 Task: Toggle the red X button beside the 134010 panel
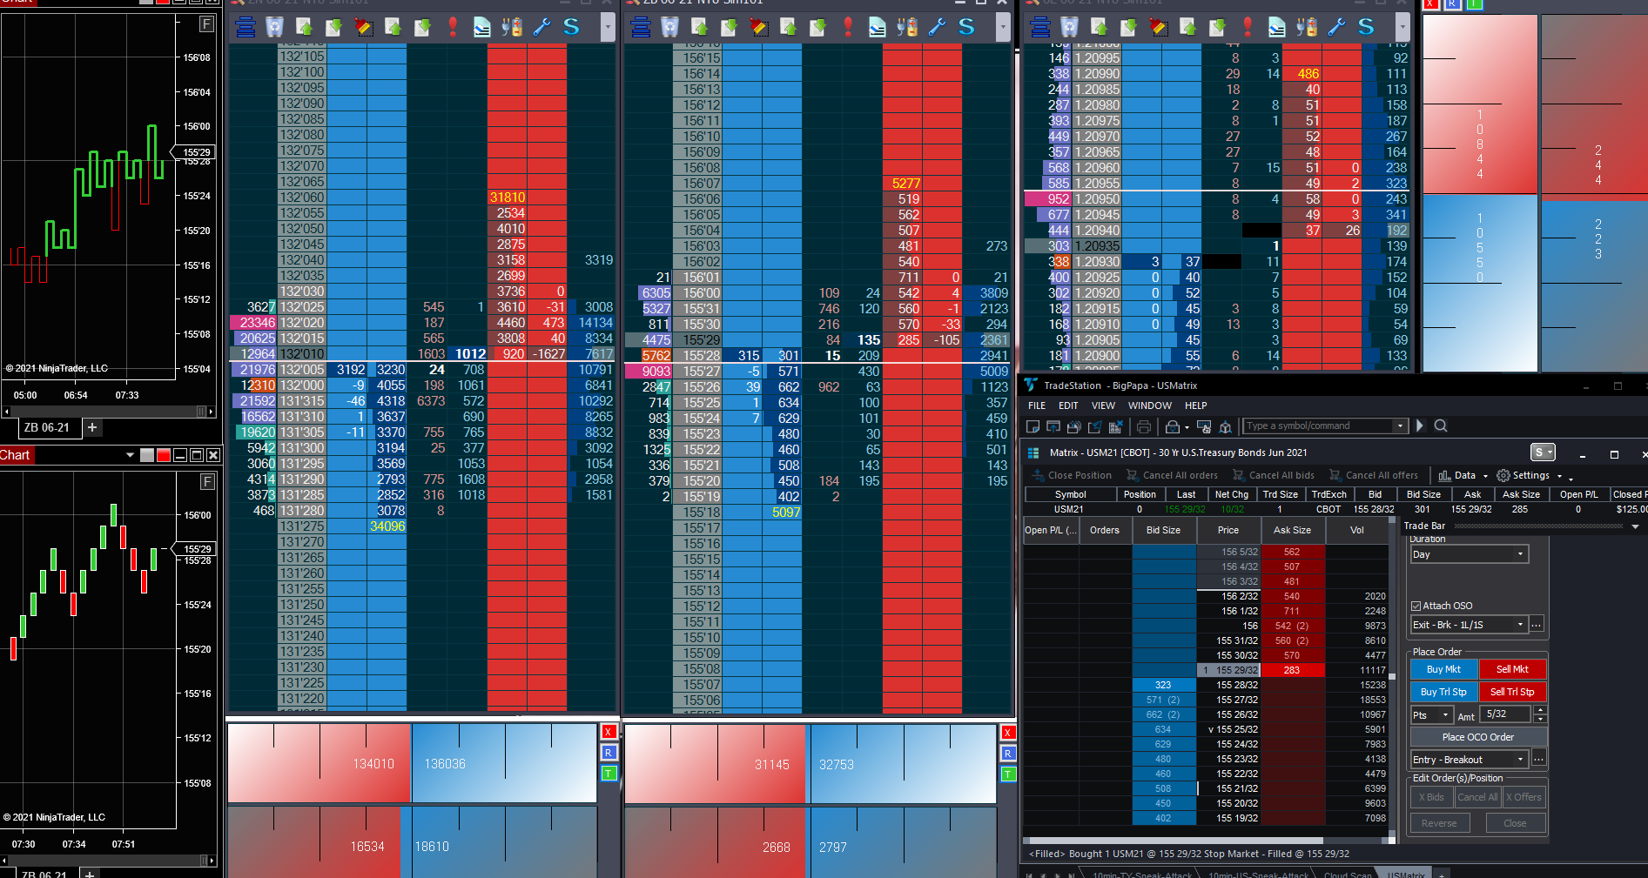(609, 732)
